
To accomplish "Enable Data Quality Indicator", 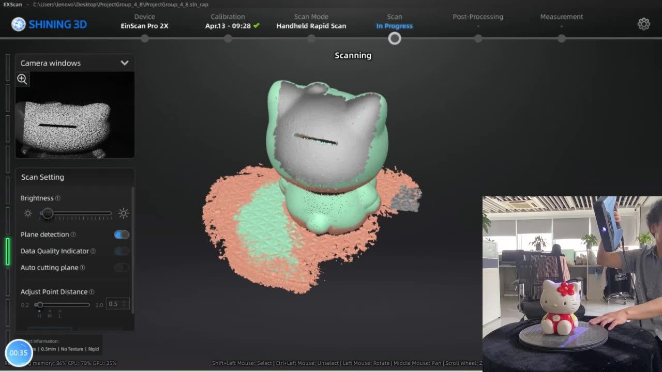I will click(121, 251).
